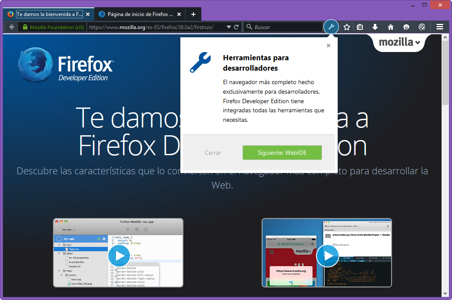Expand the URL history dropdown arrow

click(229, 27)
